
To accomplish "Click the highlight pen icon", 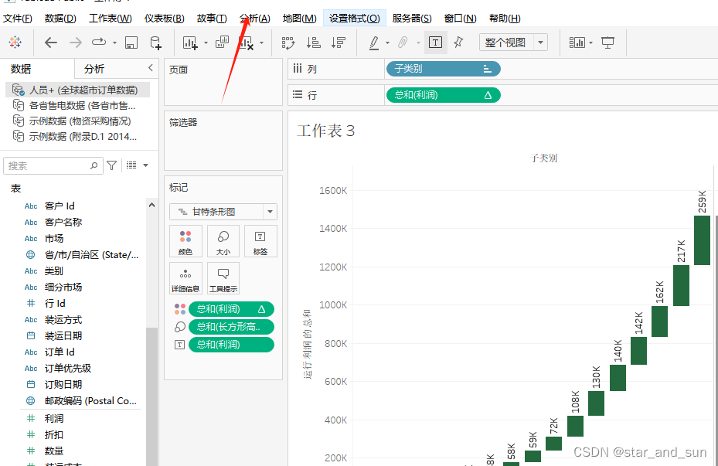I will 374,43.
